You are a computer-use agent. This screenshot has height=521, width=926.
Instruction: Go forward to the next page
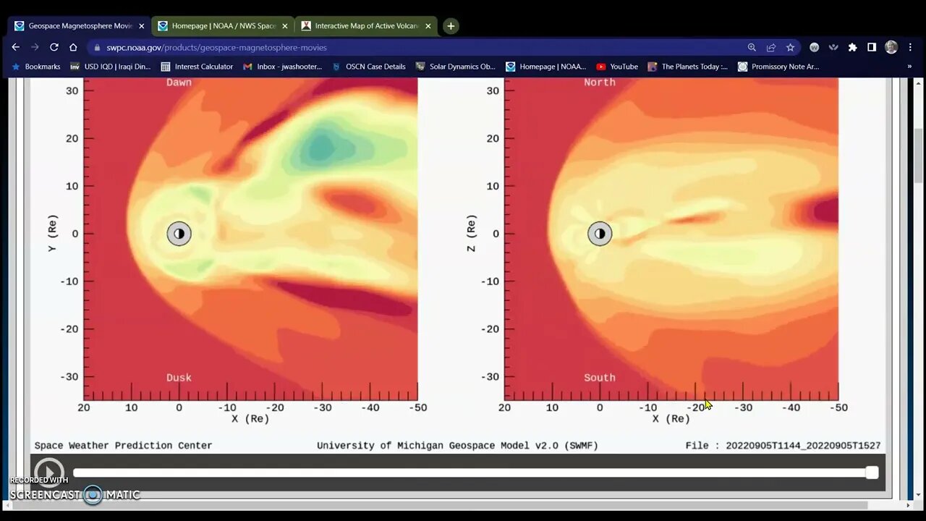point(35,47)
